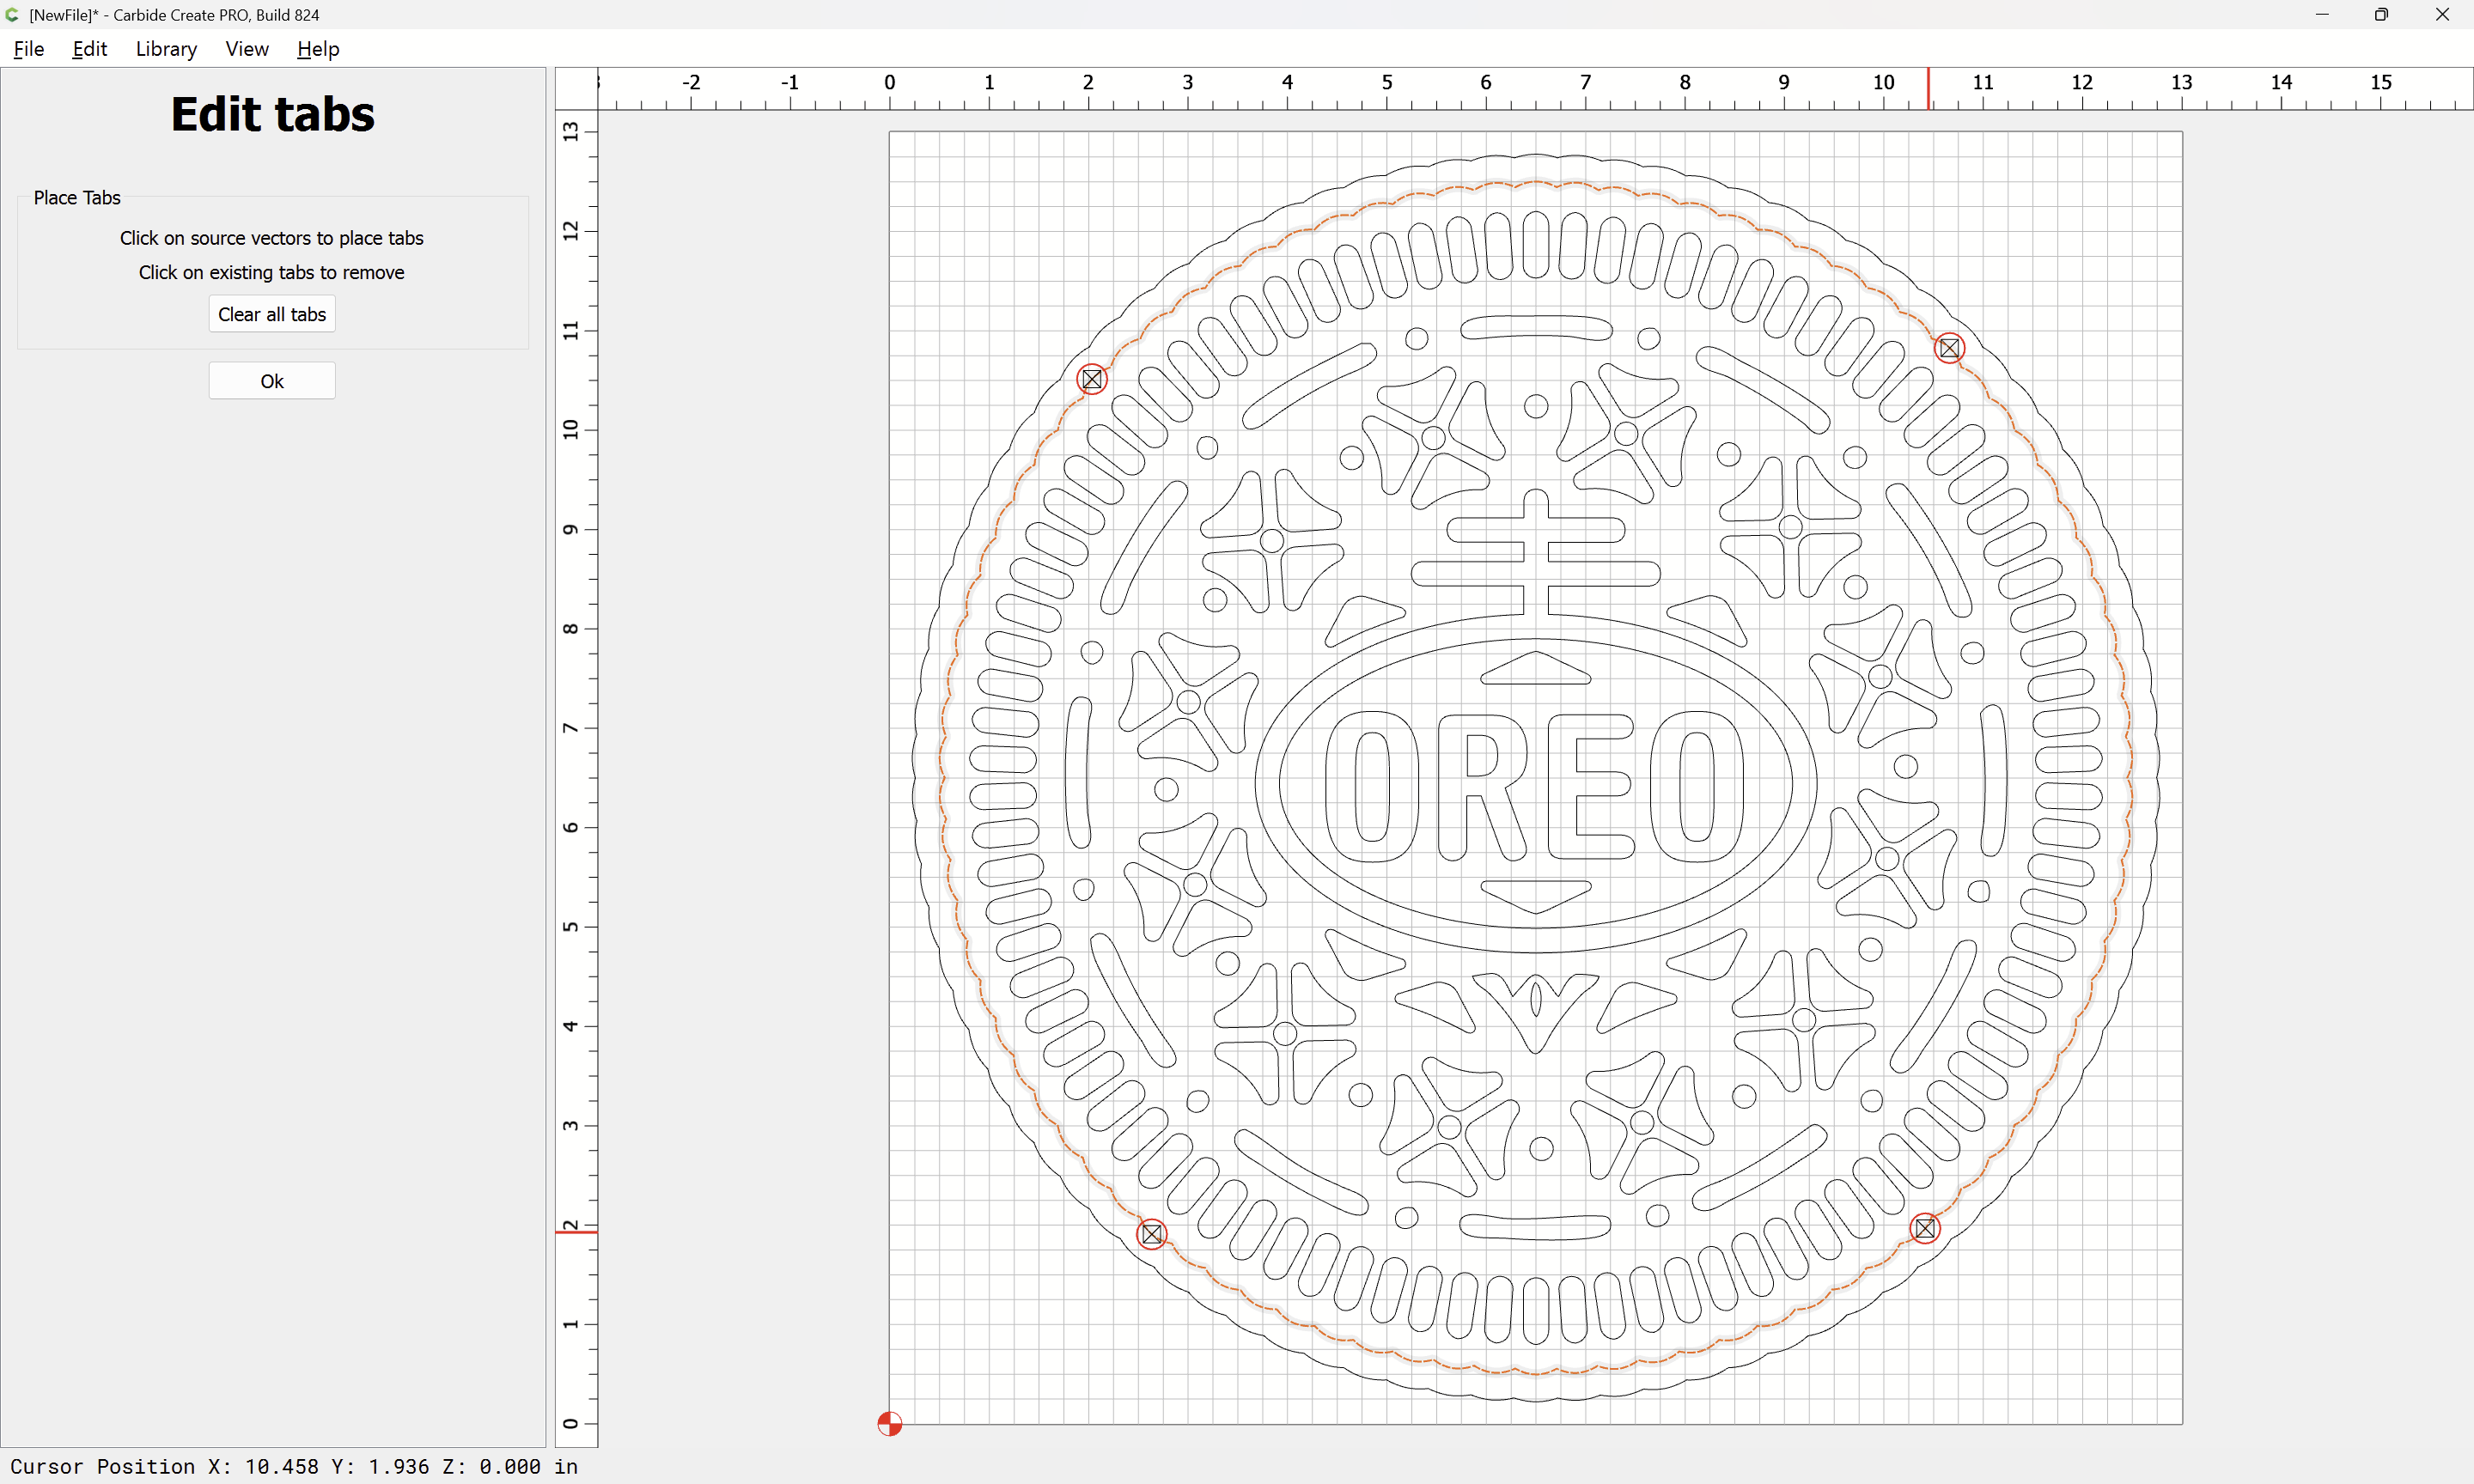Remove the bottom-left tab marker
Screen dimensions: 2474x1484
tap(1152, 1234)
